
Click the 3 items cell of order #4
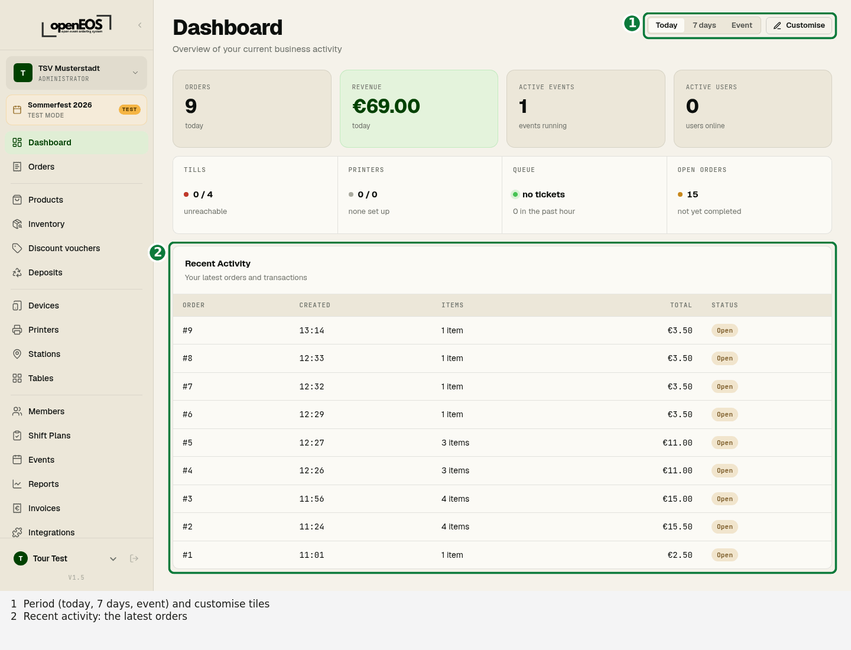455,471
